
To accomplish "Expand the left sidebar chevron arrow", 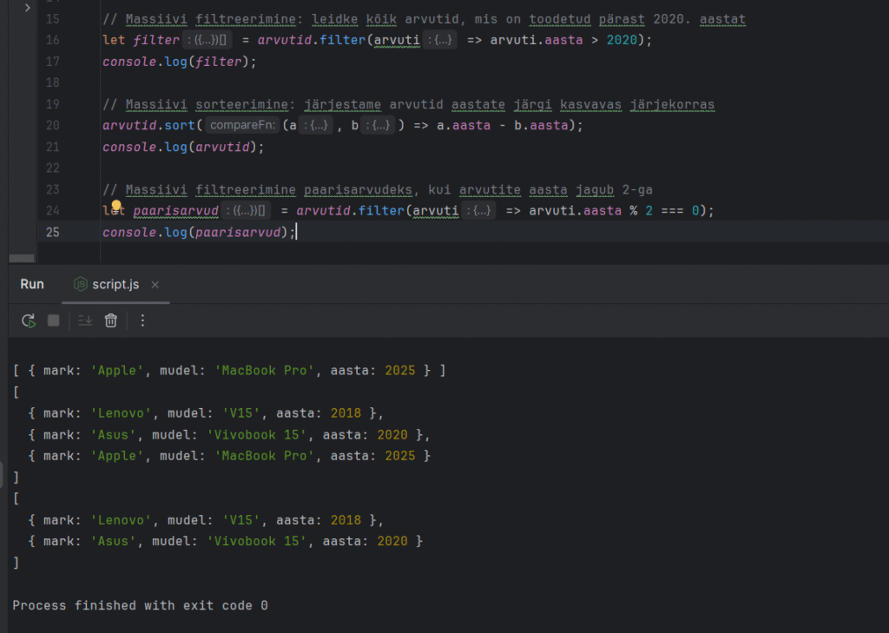I will pos(27,8).
